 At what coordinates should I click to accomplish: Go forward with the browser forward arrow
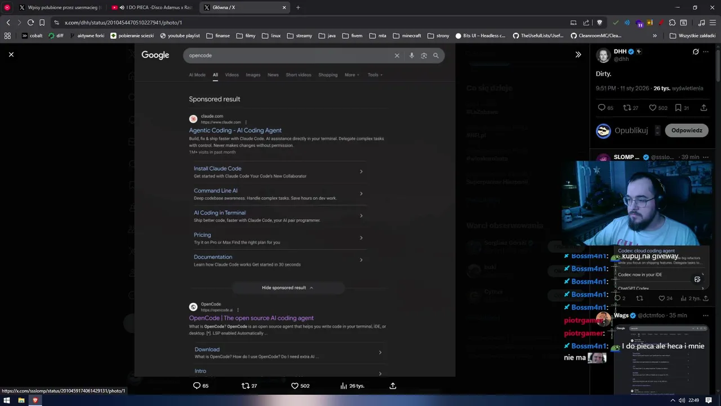19,23
